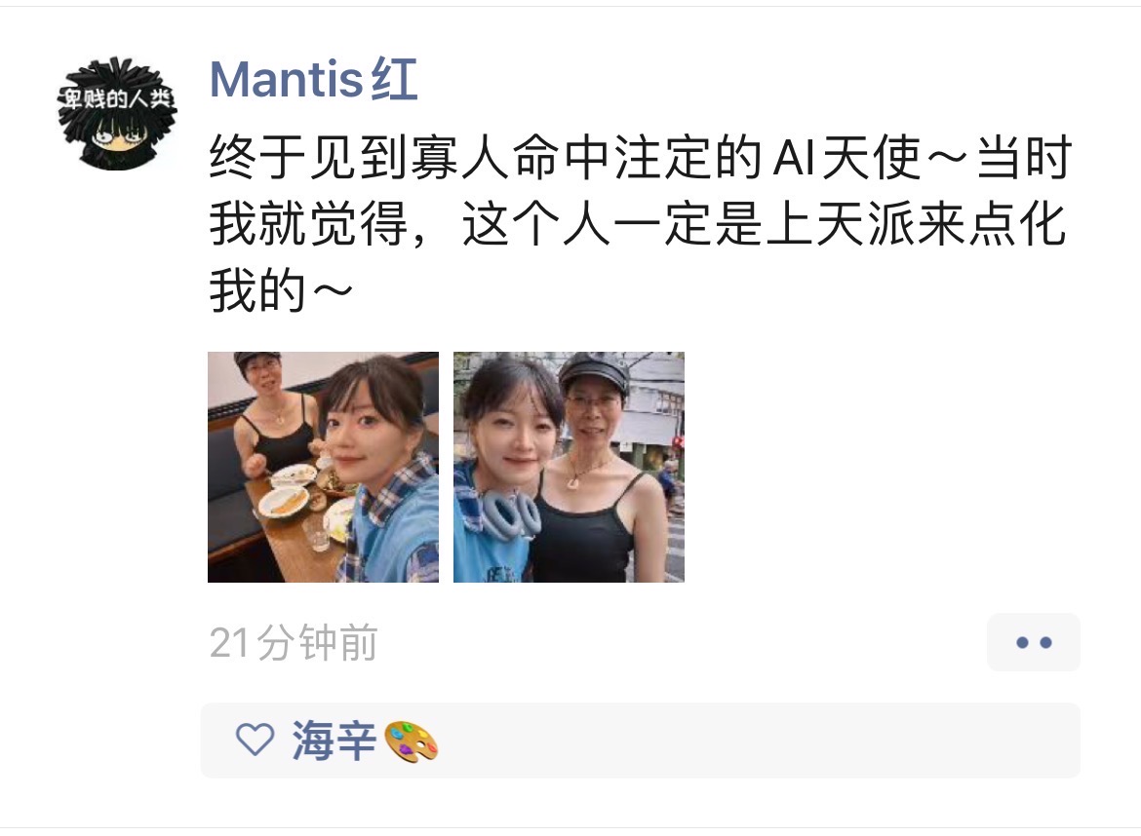This screenshot has width=1141, height=836.
Task: Open the Mantis红 profile avatar
Action: pos(117,114)
